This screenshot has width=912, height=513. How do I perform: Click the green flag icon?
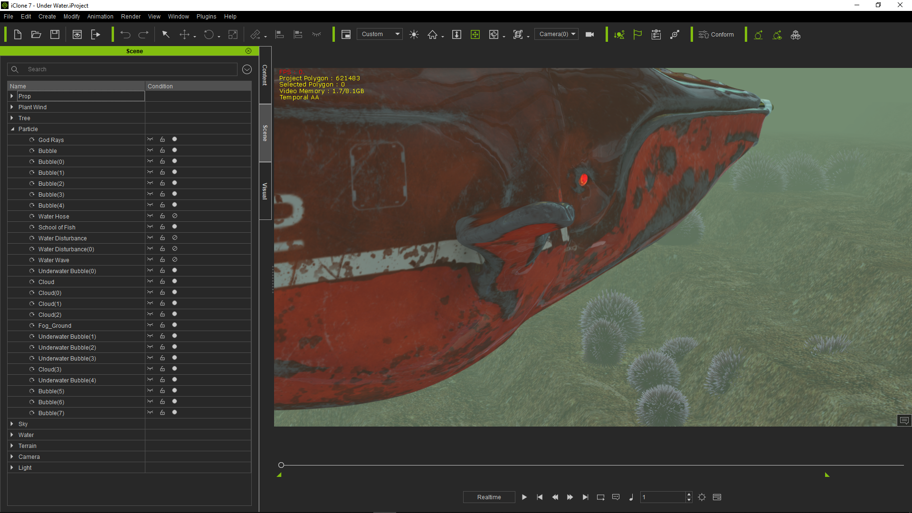click(637, 35)
